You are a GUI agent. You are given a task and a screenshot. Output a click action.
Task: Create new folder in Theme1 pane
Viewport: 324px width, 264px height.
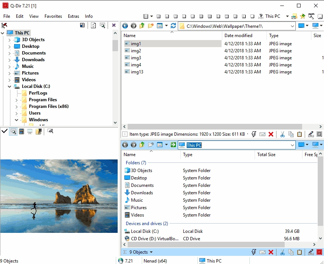pos(151,26)
